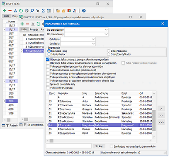Image resolution: width=170 pixels, height=158 pixels.
Task: Click search text field beside Szukaj
Action: [x=69, y=146]
